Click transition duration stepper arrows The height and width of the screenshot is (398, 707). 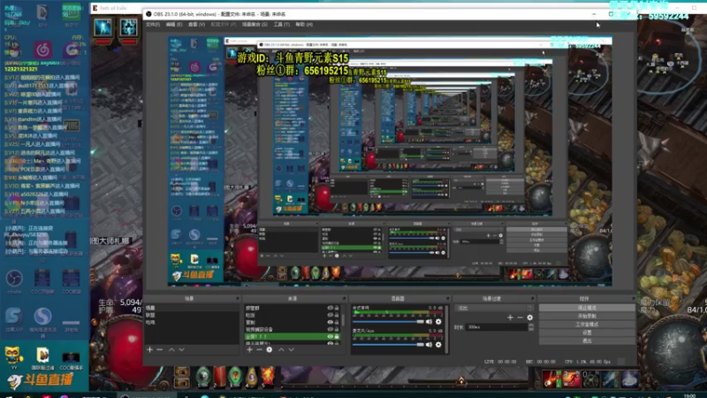531,326
